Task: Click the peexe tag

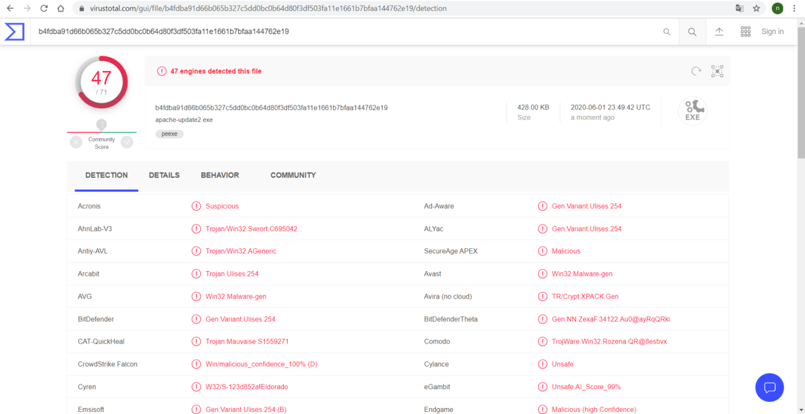Action: coord(169,134)
